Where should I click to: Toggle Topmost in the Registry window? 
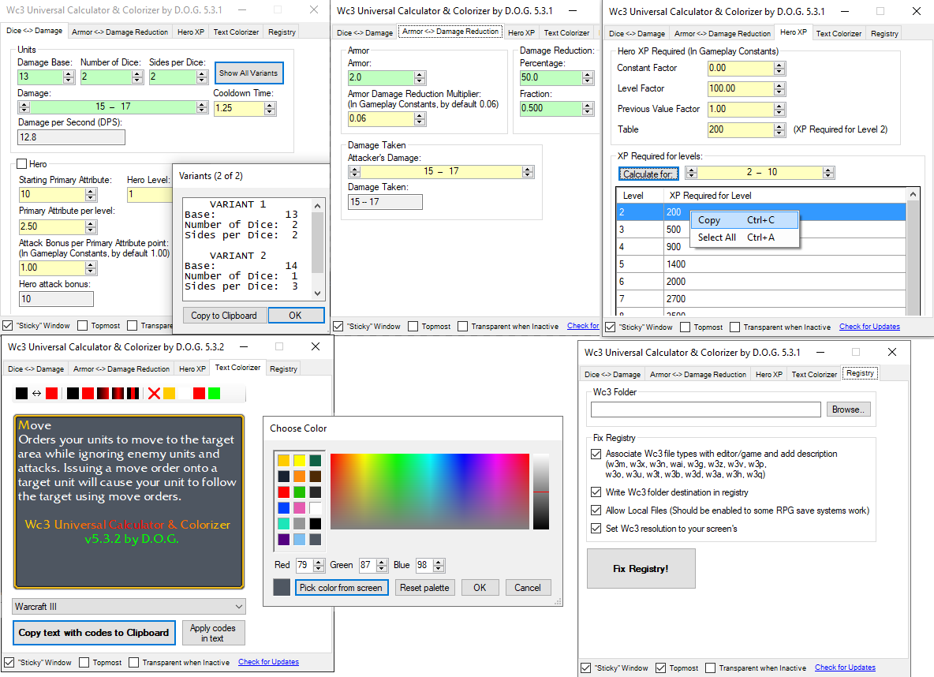(660, 668)
